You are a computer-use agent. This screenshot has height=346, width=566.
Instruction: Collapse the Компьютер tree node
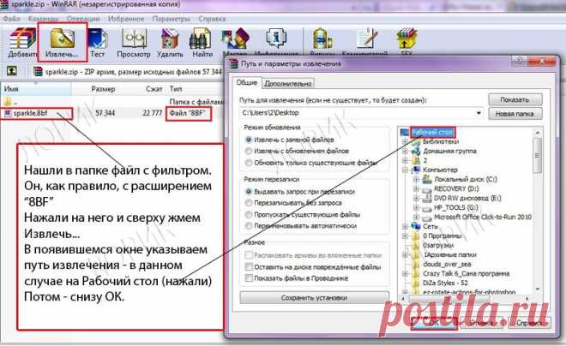[405, 170]
